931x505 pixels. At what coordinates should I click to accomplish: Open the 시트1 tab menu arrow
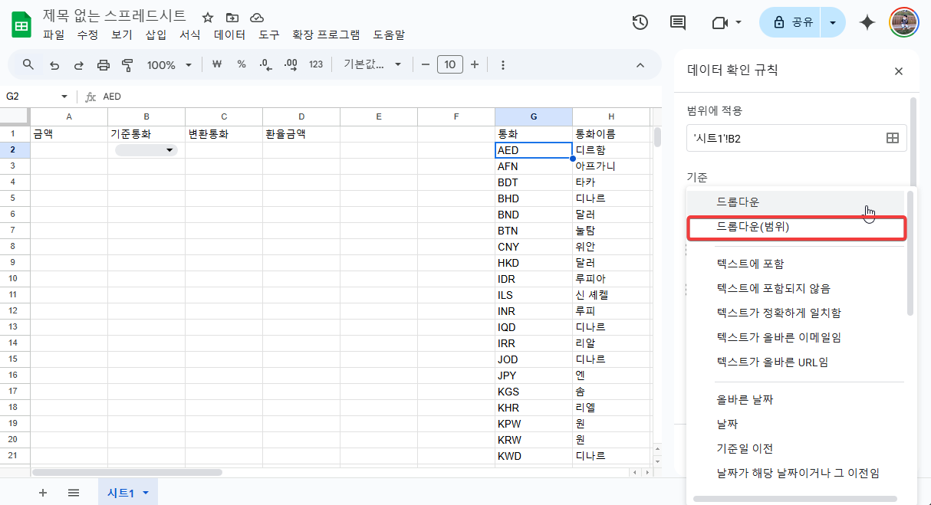[145, 493]
